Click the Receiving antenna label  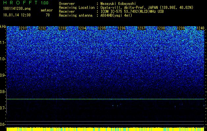[x=76, y=15]
